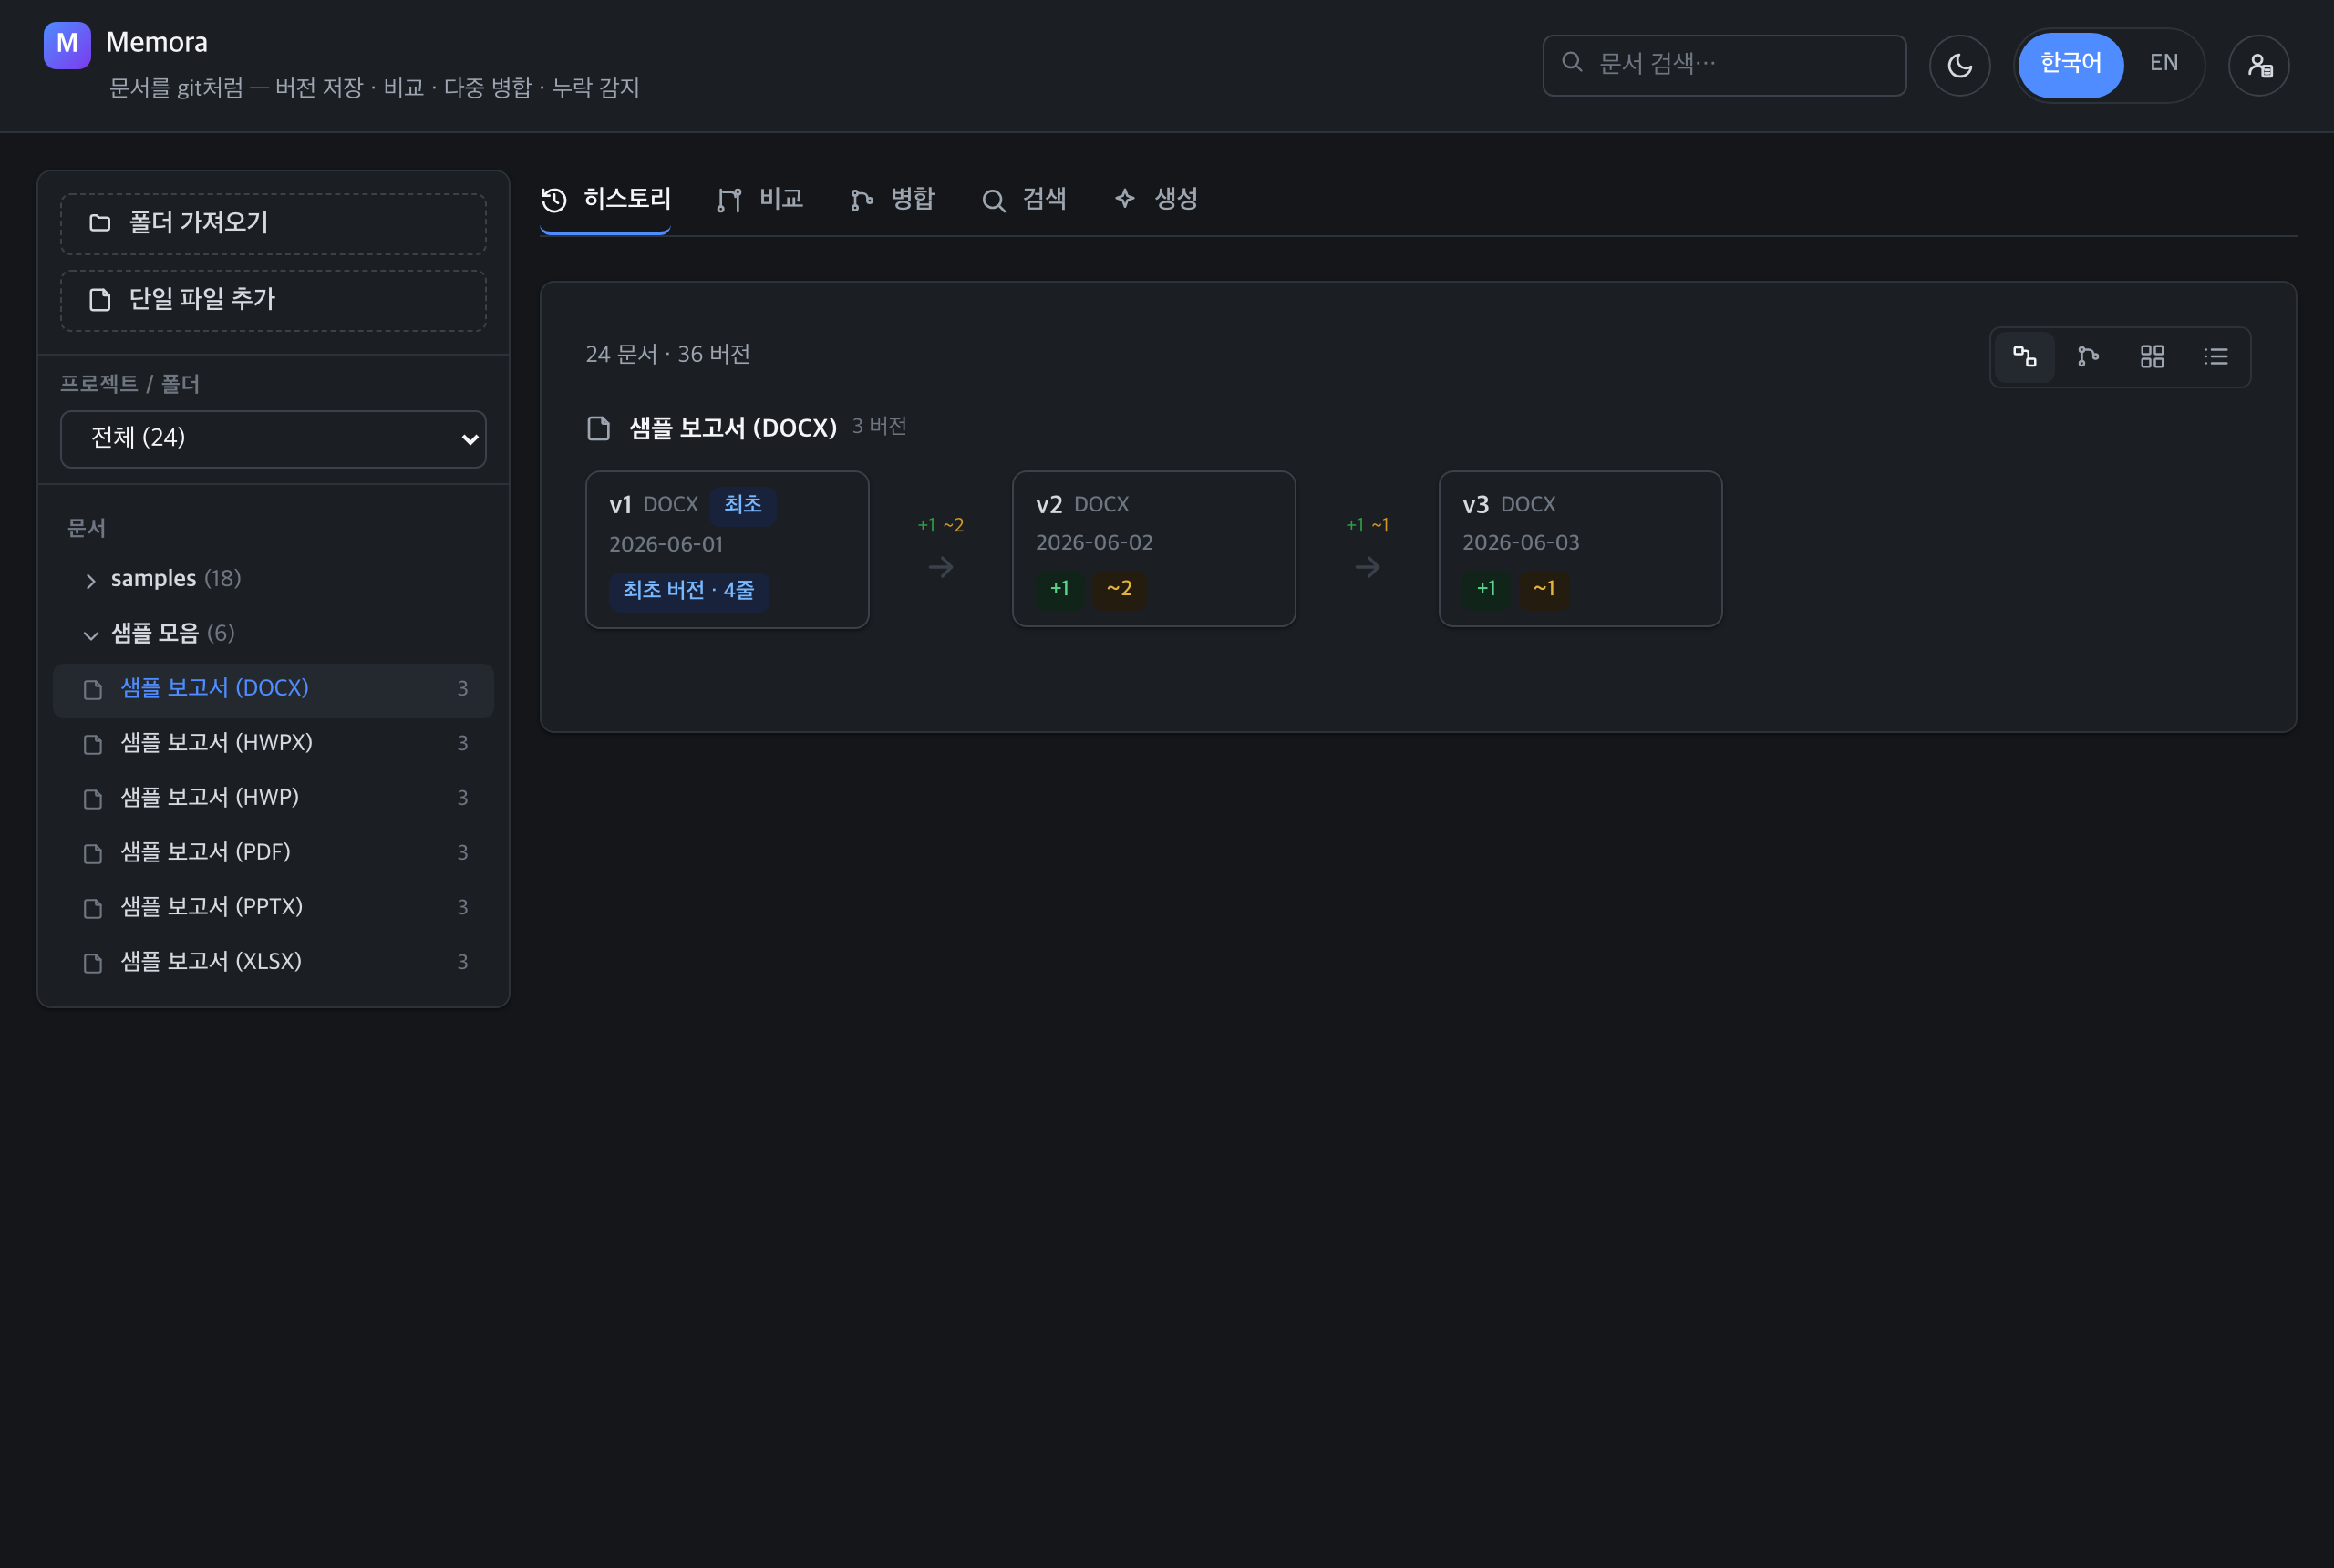2334x1568 pixels.
Task: Open the 전체 (24) project dropdown
Action: 273,439
